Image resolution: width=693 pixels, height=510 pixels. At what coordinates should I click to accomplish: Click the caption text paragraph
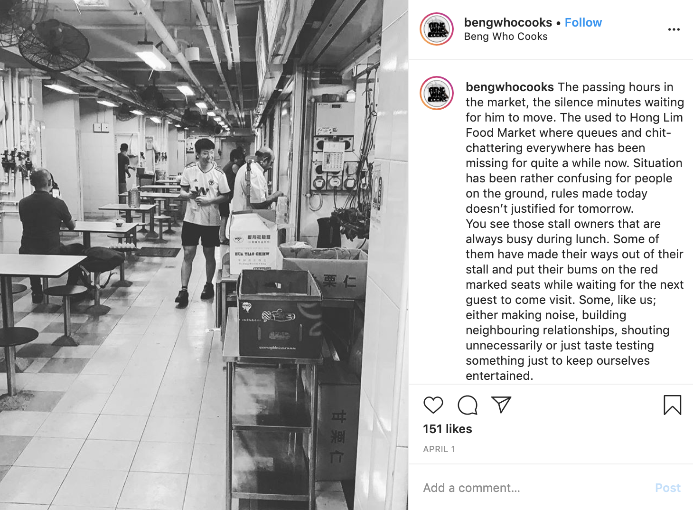point(575,231)
